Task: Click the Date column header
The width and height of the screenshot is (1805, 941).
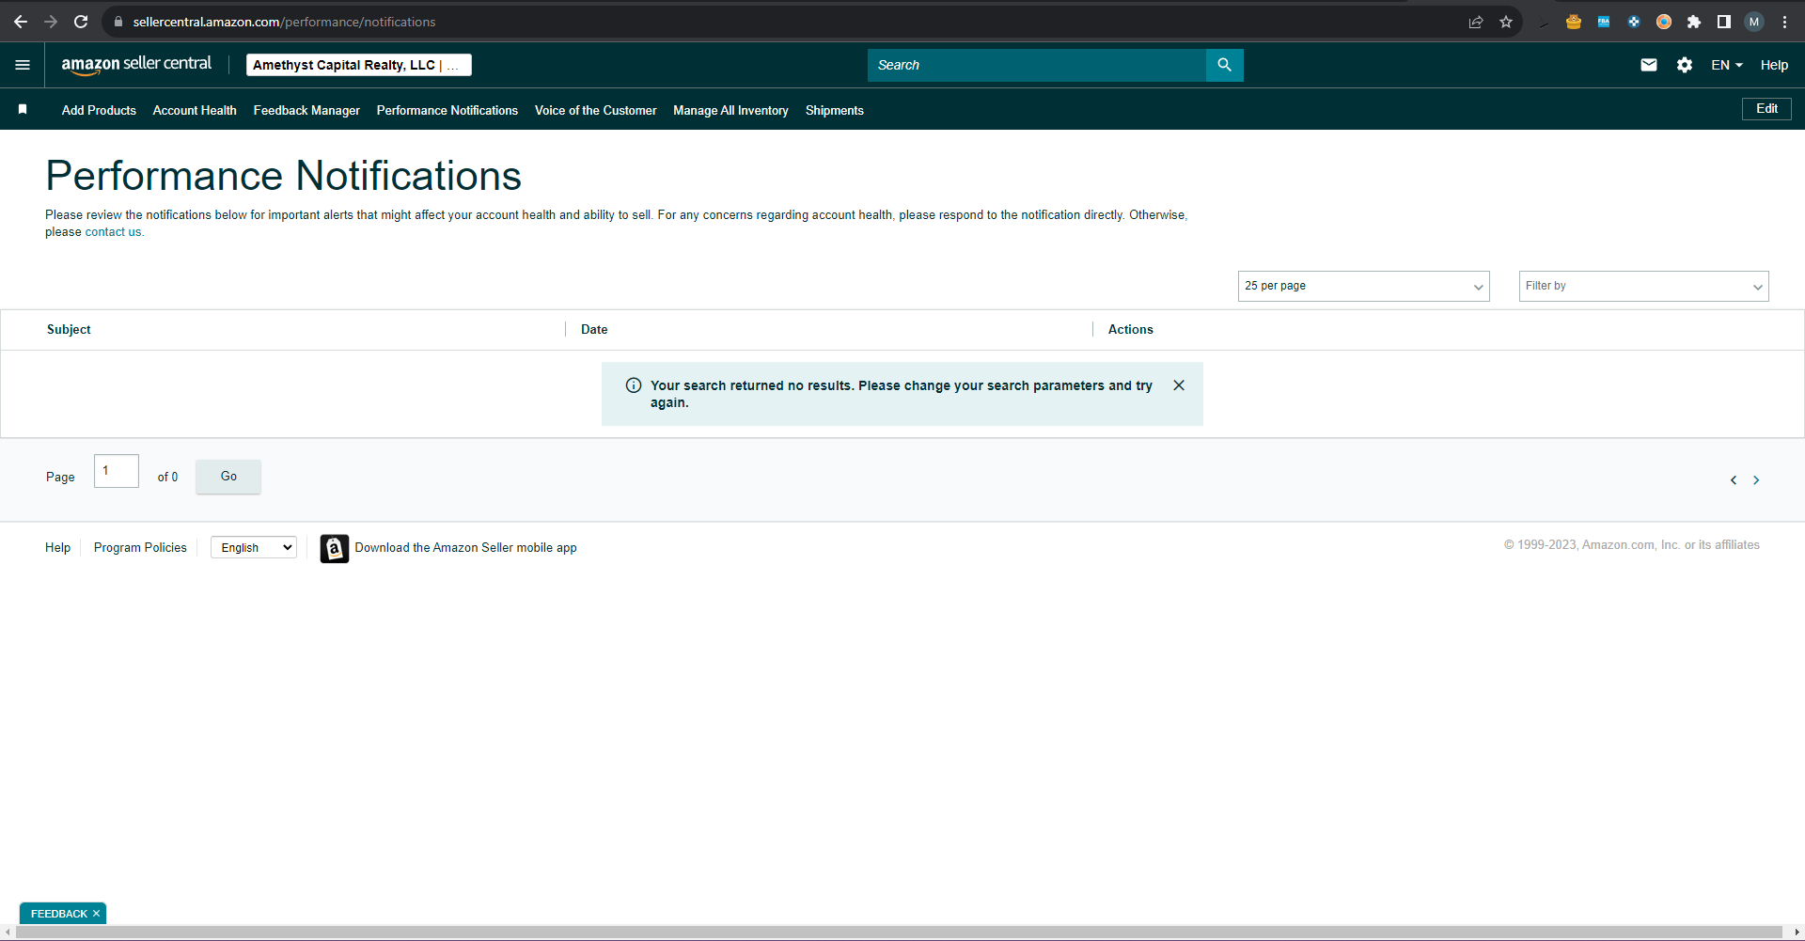Action: (594, 329)
